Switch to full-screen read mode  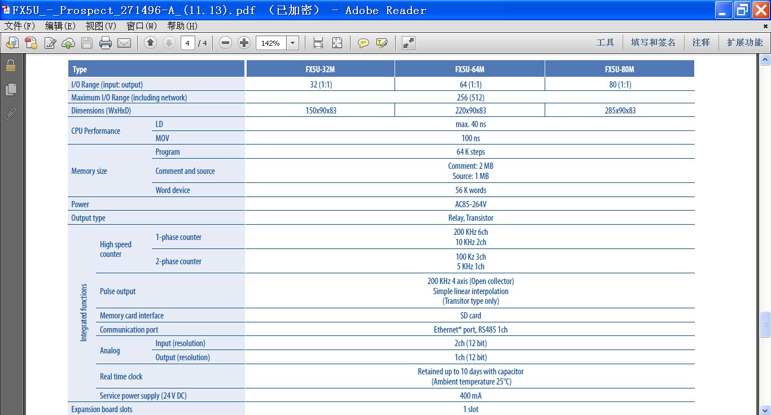pos(409,43)
